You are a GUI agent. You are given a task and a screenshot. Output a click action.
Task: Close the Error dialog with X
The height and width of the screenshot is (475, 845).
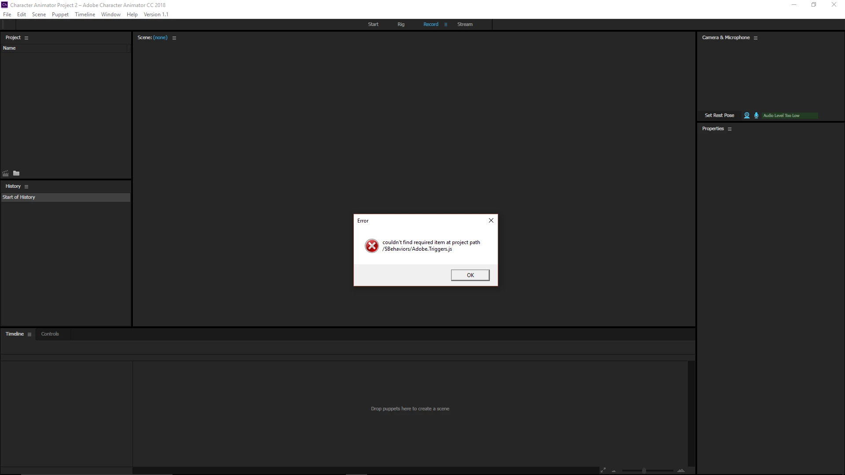click(491, 220)
